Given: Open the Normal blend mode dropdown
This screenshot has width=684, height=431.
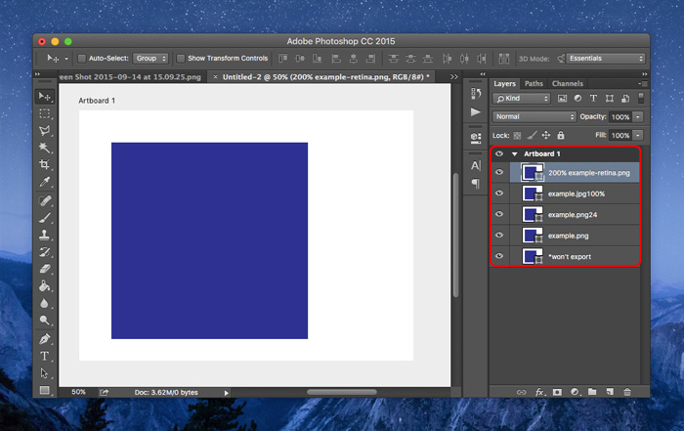Looking at the screenshot, I should pyautogui.click(x=534, y=116).
